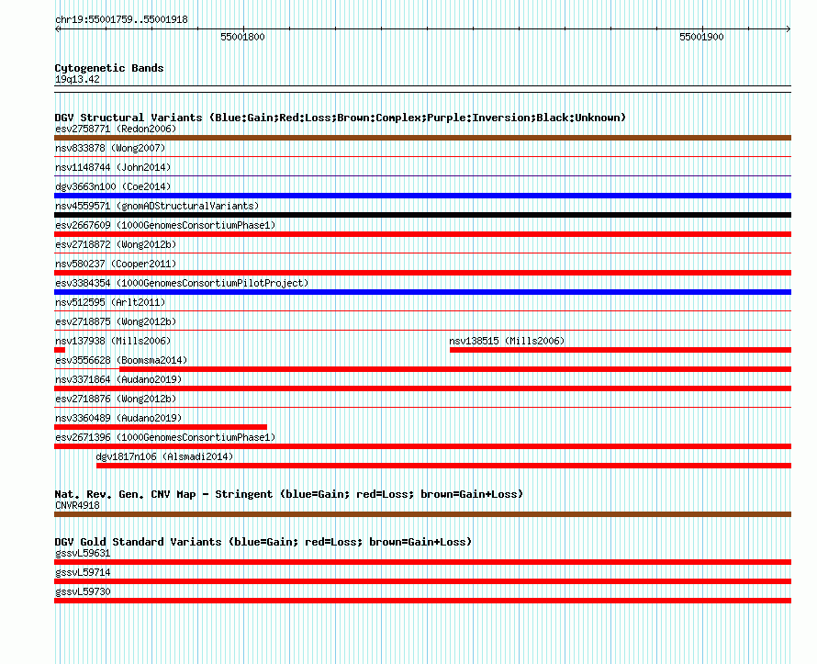817x664 pixels.
Task: Click the 55001800 ruler position mark
Action: click(x=242, y=37)
